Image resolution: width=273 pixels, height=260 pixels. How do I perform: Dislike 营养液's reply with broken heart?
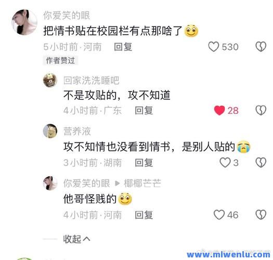[261, 162]
